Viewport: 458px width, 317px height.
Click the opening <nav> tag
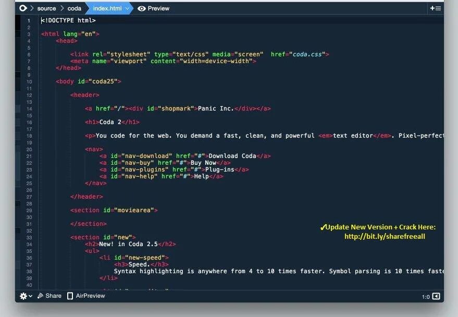[x=94, y=149]
